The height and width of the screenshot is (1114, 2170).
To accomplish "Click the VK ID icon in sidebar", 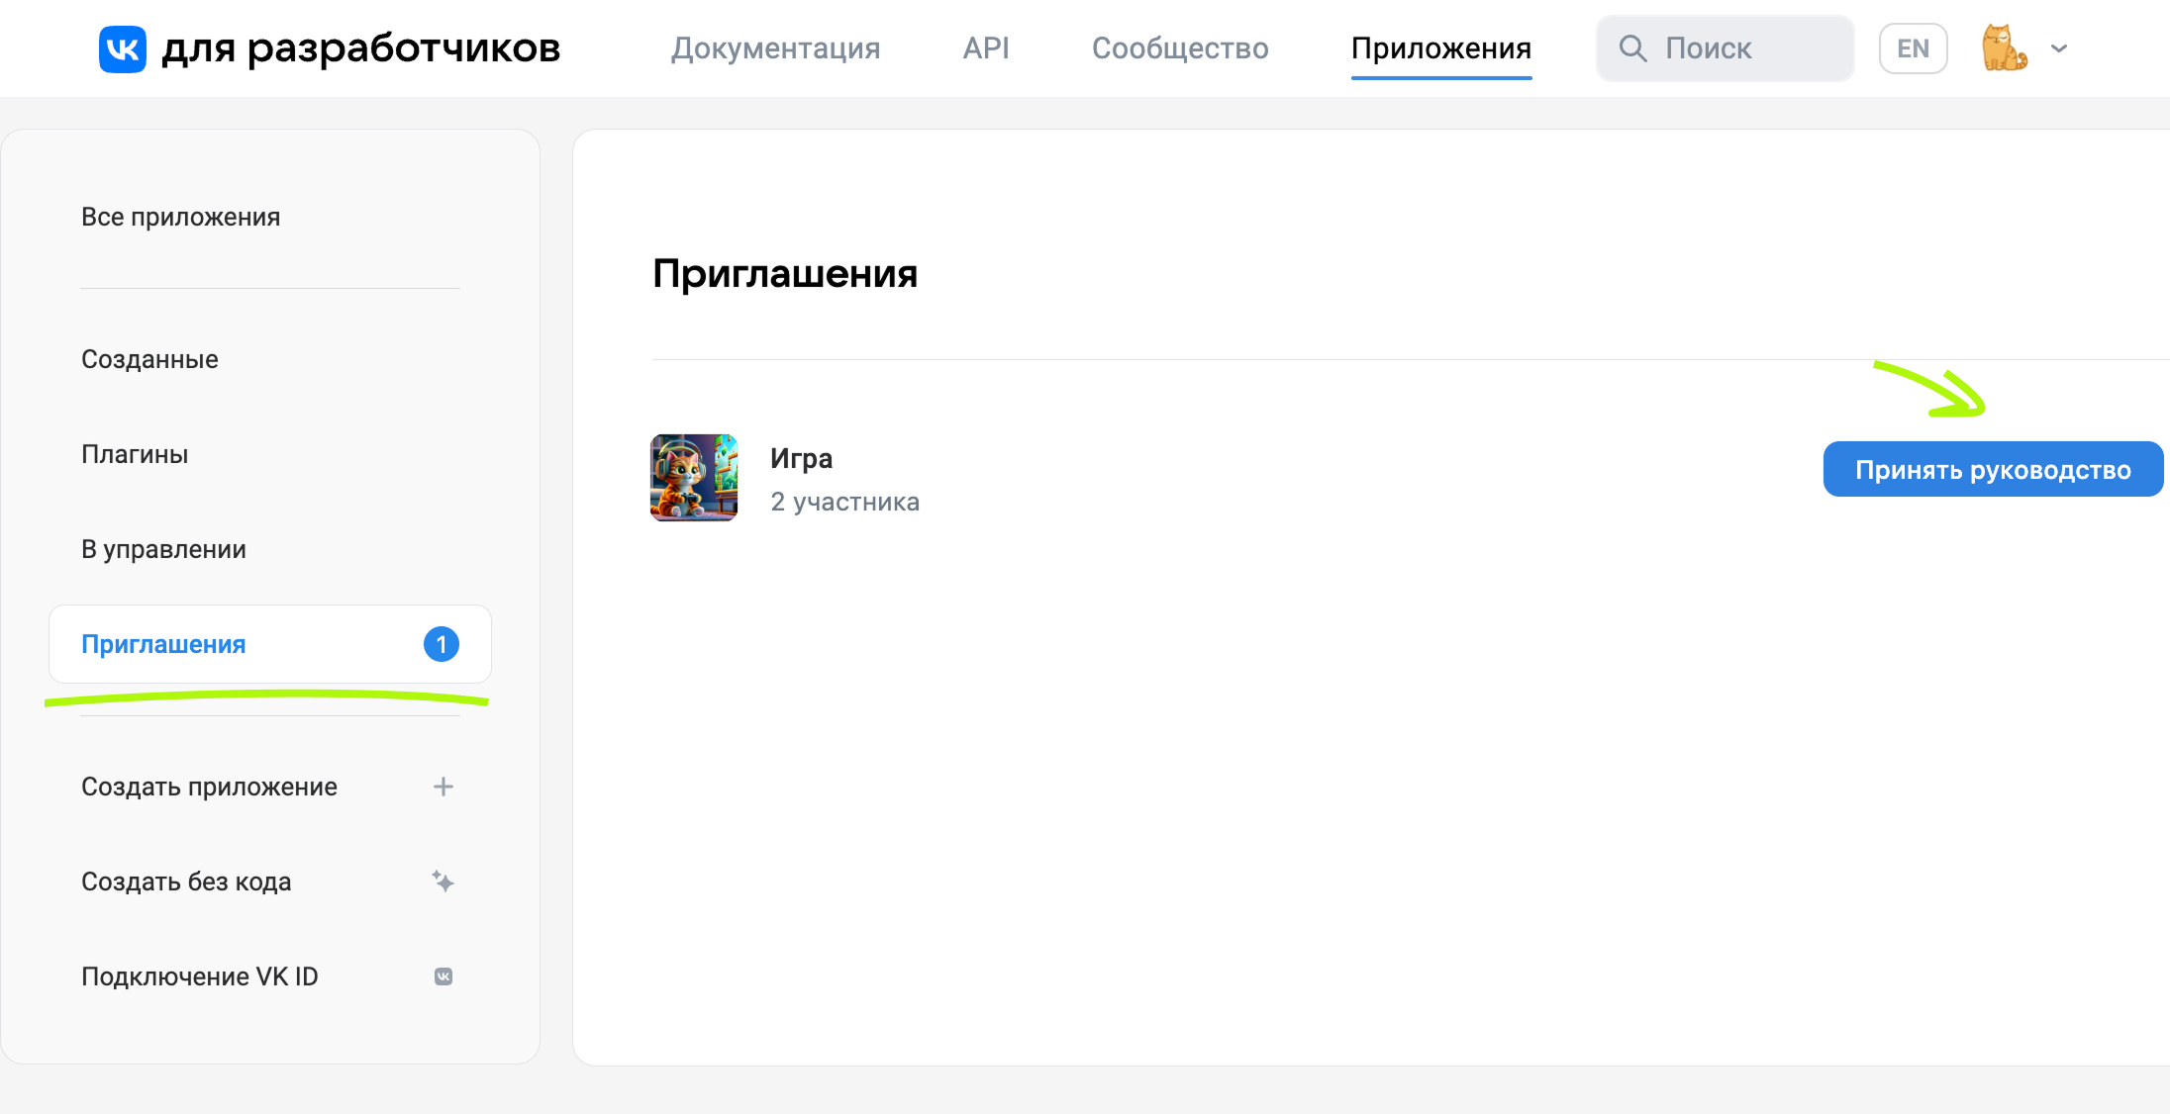I will pyautogui.click(x=444, y=976).
